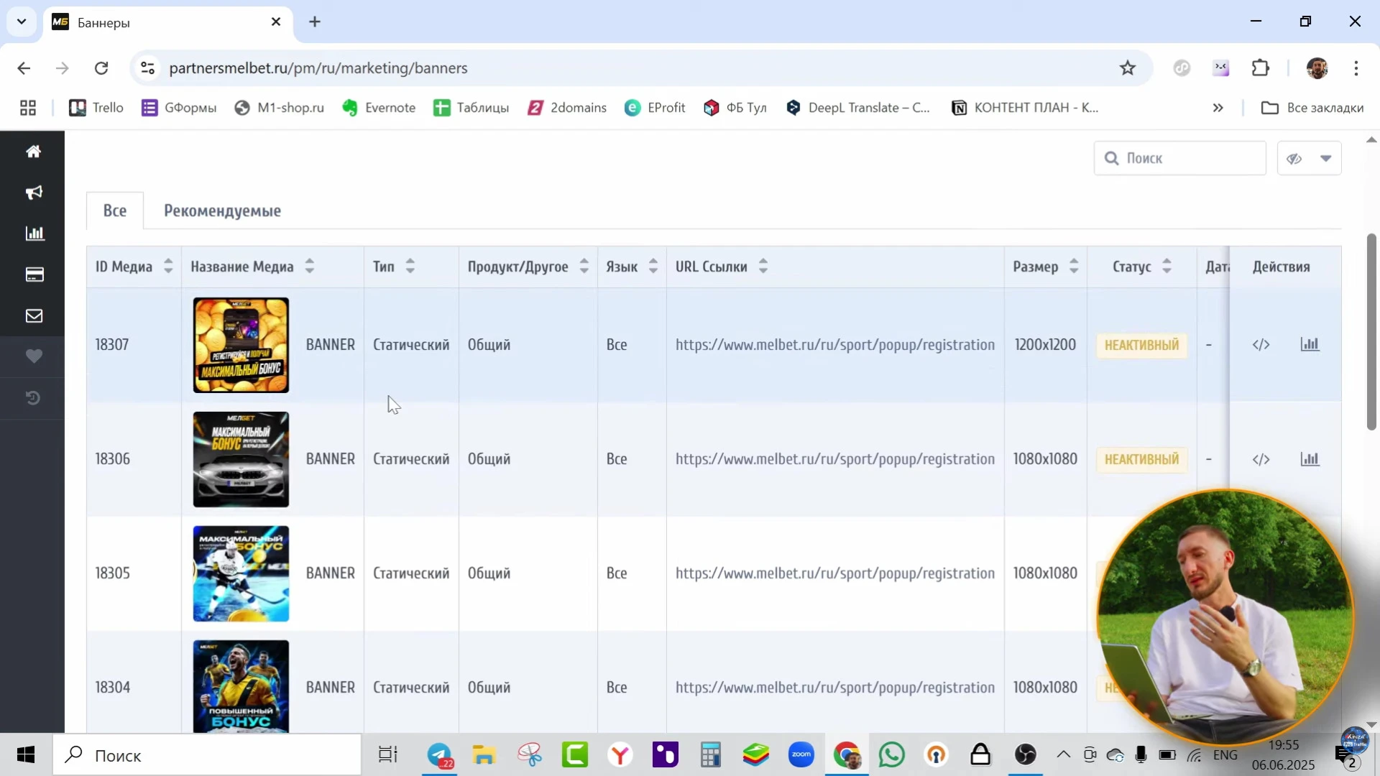Open the envelope messages sidebar icon

coord(34,315)
